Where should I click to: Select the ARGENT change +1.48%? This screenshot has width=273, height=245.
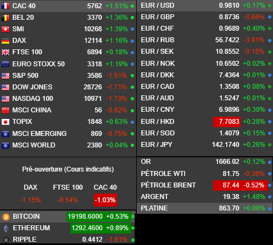[x=254, y=197]
